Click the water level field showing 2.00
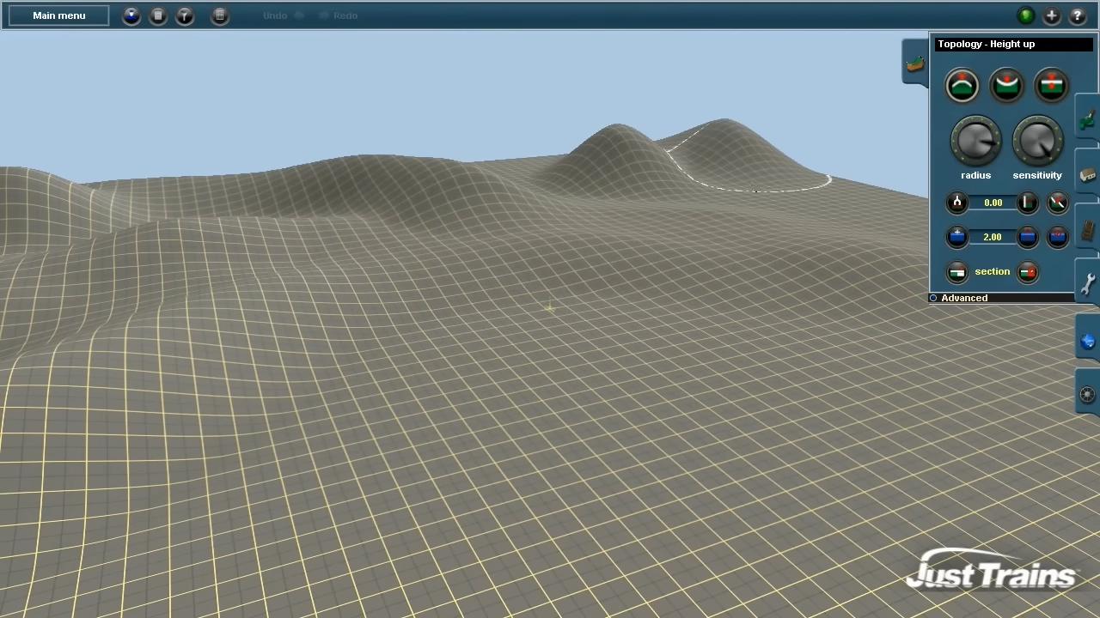Viewport: 1100px width, 618px height. click(993, 238)
